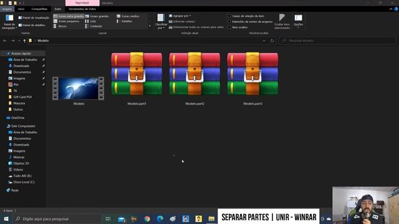The image size is (399, 224).
Task: Open the recent locations dropdown arrow
Action: (x=19, y=40)
